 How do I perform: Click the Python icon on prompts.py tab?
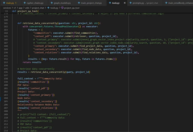click(x=130, y=3)
